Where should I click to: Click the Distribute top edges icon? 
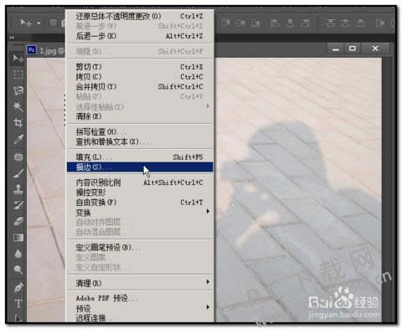tap(330, 23)
